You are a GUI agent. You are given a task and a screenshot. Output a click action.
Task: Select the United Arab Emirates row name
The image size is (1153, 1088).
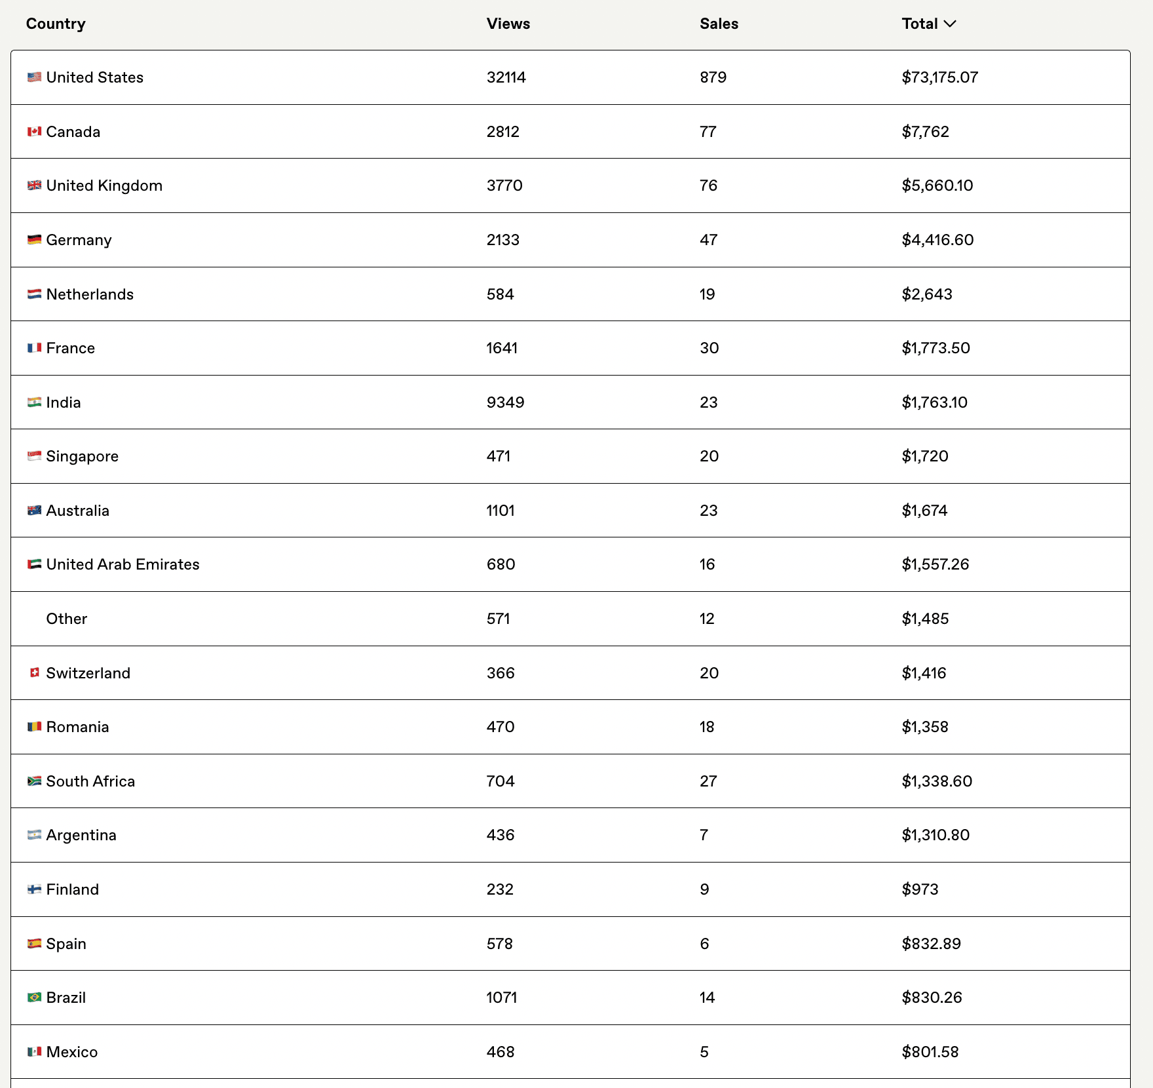tap(123, 564)
